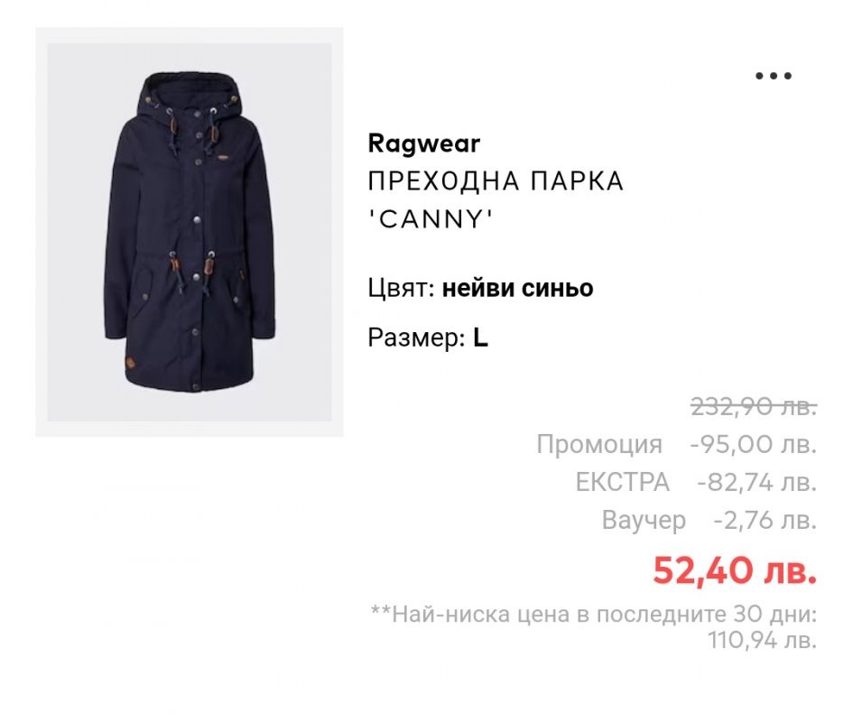Open the navy parka product image
The image size is (853, 722).
pyautogui.click(x=190, y=232)
